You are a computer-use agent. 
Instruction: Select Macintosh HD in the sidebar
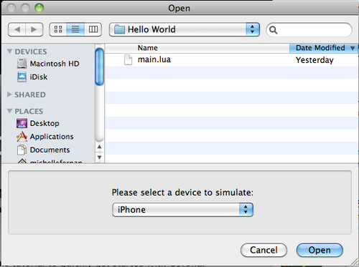coord(48,64)
